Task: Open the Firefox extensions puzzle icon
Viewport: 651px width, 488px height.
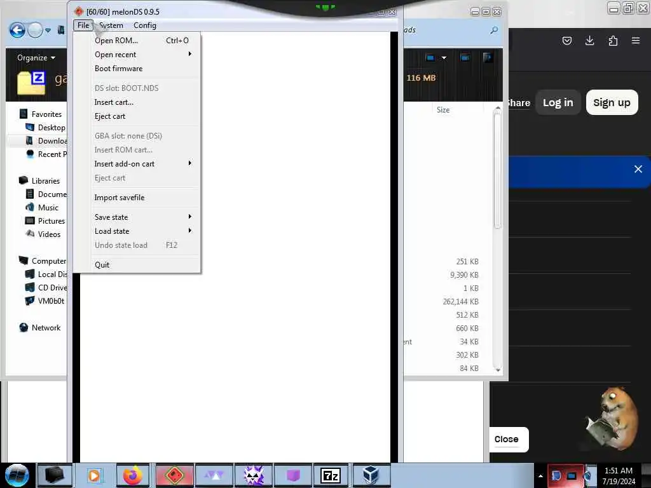Action: coord(613,41)
